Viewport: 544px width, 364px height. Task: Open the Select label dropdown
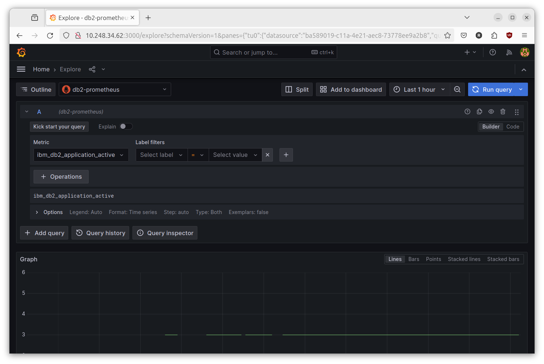click(x=162, y=155)
